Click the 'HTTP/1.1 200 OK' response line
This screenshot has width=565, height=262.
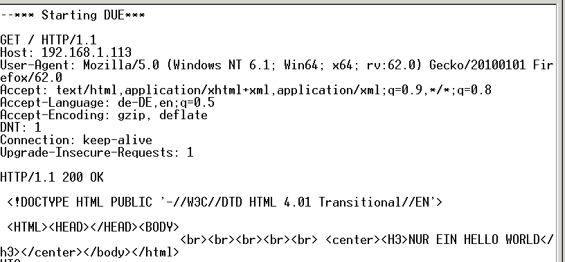(x=51, y=177)
